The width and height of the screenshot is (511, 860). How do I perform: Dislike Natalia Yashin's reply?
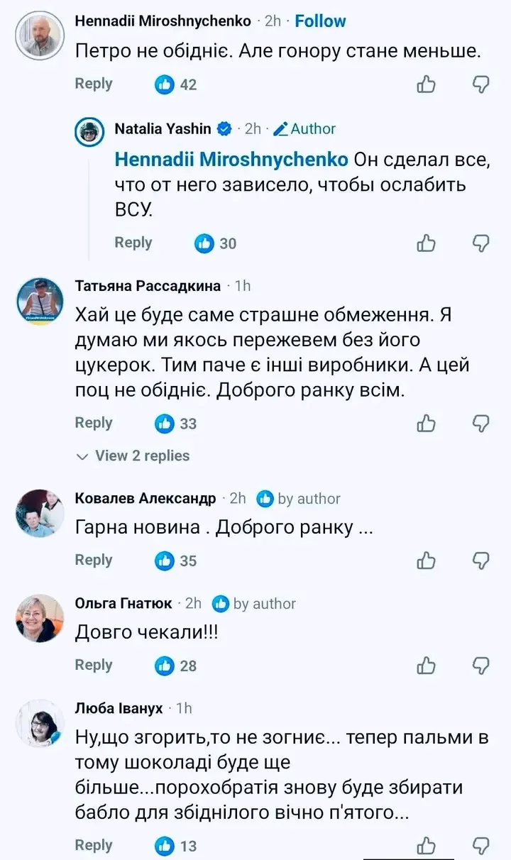pyautogui.click(x=481, y=243)
